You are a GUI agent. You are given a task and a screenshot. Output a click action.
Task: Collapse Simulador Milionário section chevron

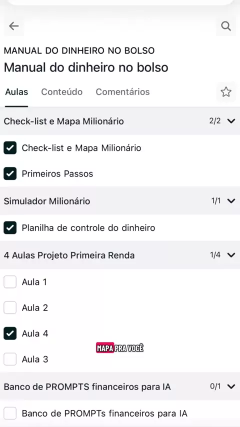tap(231, 201)
